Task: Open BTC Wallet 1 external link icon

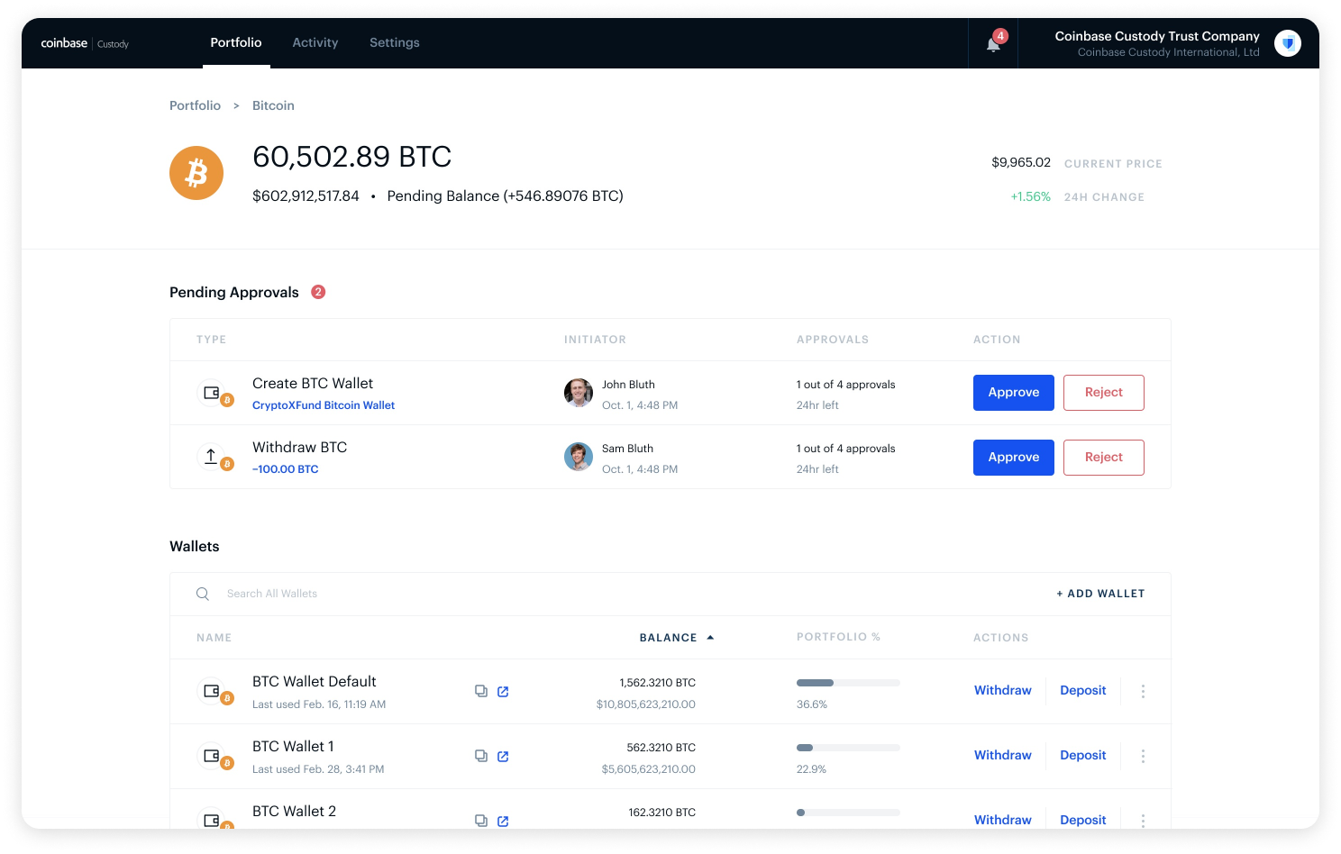Action: coord(503,757)
